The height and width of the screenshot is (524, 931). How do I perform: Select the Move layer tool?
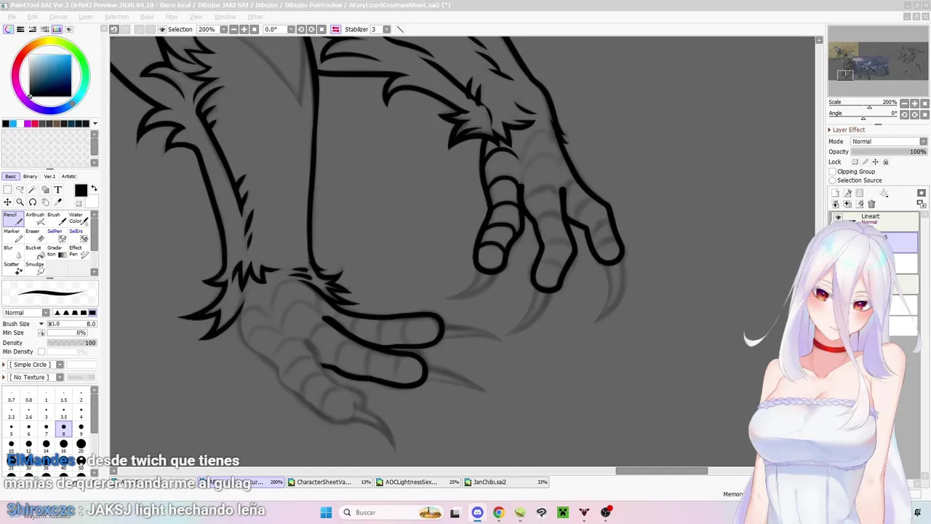(7, 202)
